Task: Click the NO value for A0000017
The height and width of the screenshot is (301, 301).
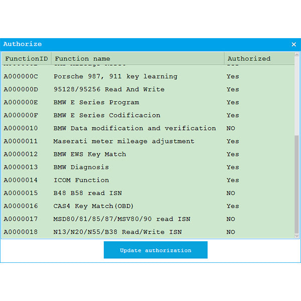Action: pos(231,219)
